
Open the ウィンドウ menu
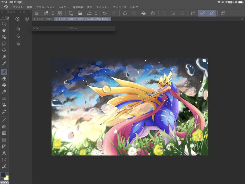click(x=120, y=7)
